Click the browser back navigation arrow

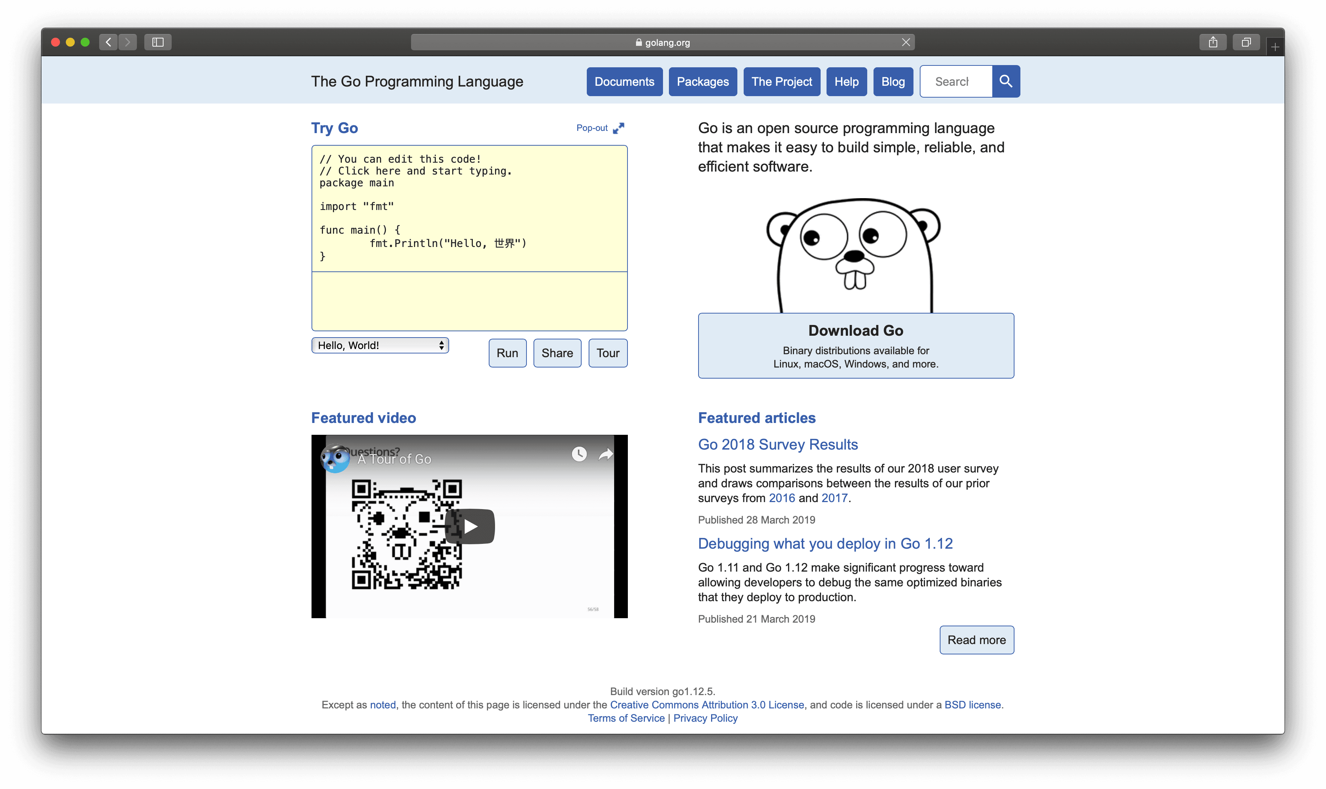tap(108, 42)
